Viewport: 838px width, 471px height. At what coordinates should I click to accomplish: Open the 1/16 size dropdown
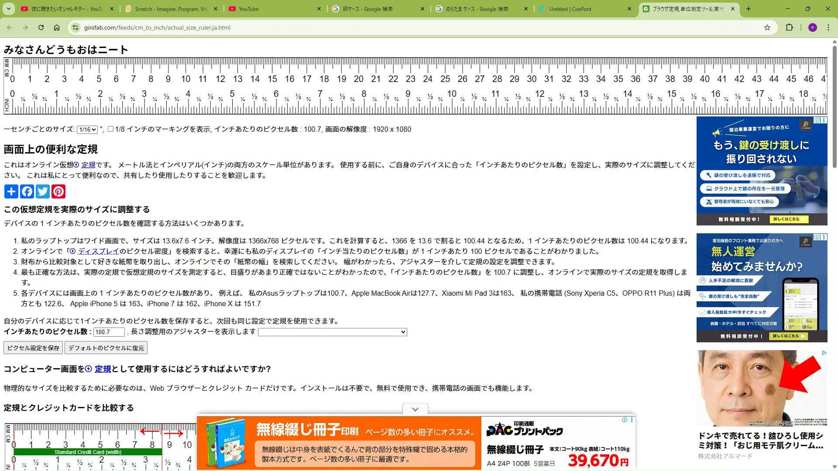coord(87,130)
